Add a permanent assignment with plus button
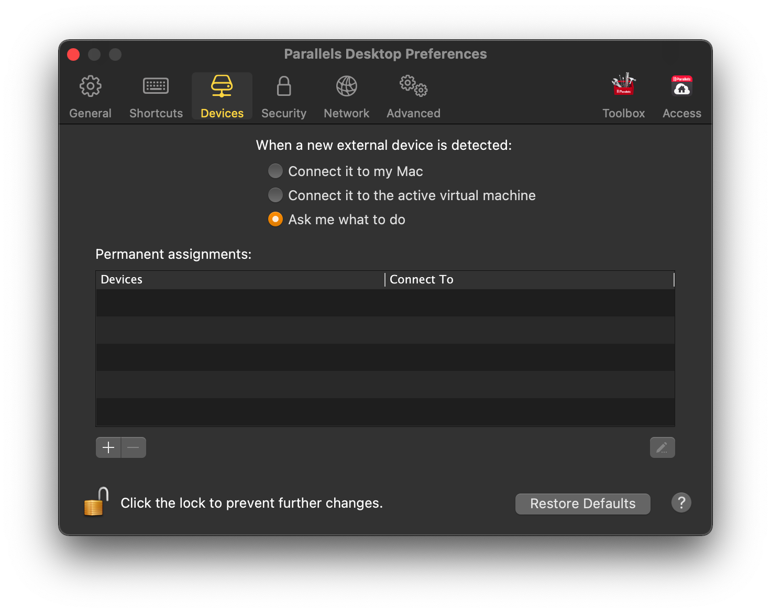771x613 pixels. [108, 447]
